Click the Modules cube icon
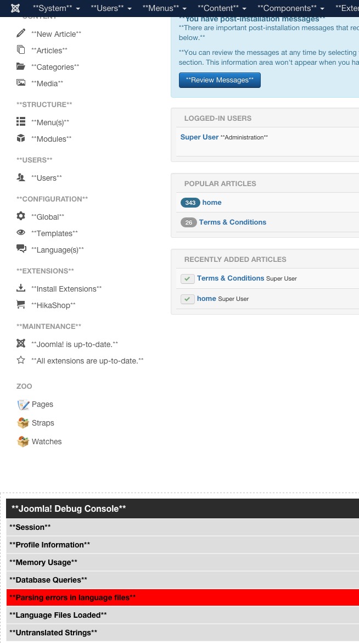359x643 pixels. 21,138
